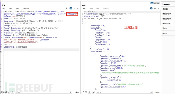Screen dimensions: 175x94
Task: Toggle word wrap icon in response panel
Action: (151, 8)
